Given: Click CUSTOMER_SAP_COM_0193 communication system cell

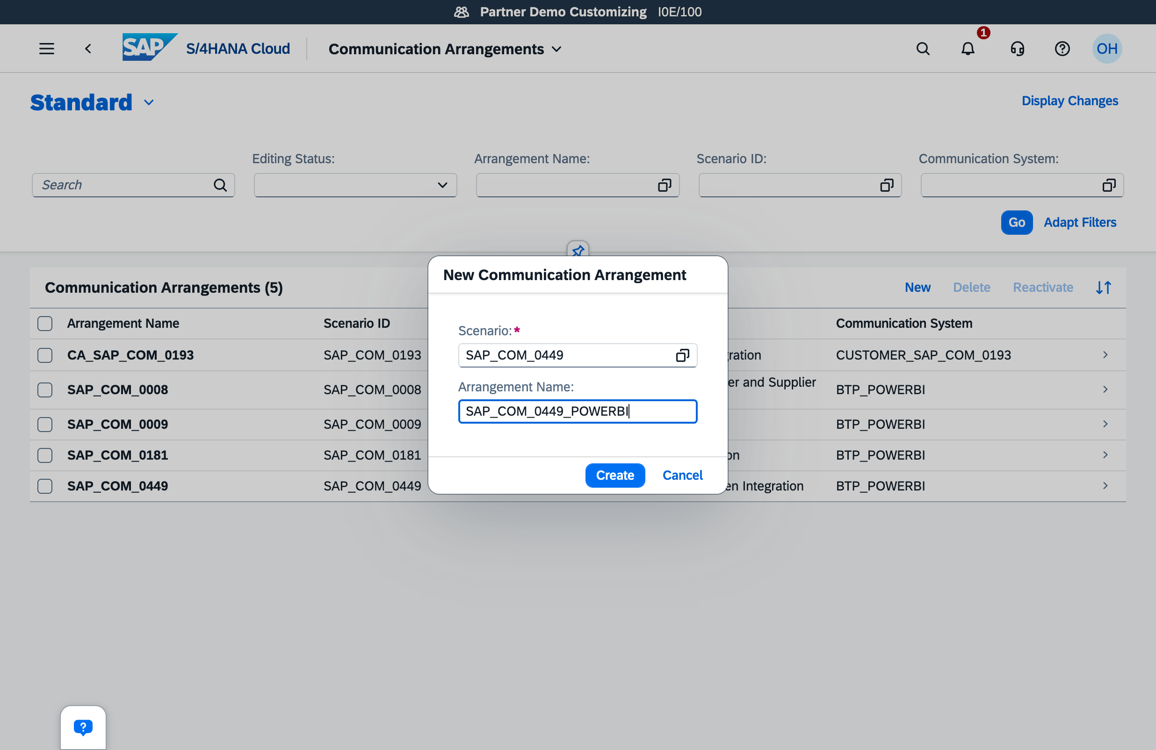Looking at the screenshot, I should [923, 355].
